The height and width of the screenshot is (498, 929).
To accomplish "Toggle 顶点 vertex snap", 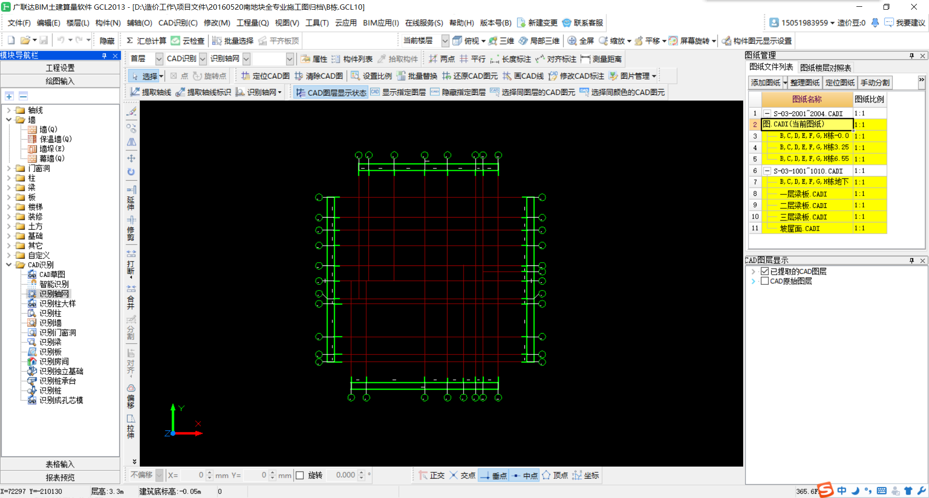I will (555, 475).
